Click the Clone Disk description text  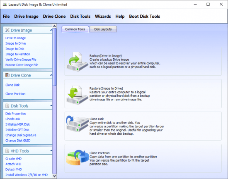pos(127,126)
